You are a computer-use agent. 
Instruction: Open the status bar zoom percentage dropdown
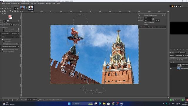click(34, 100)
